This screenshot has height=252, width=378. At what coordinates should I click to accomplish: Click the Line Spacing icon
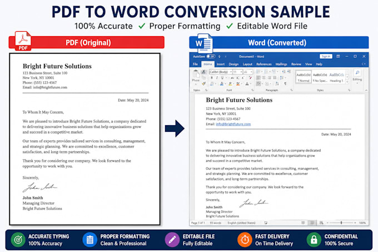click(x=282, y=78)
